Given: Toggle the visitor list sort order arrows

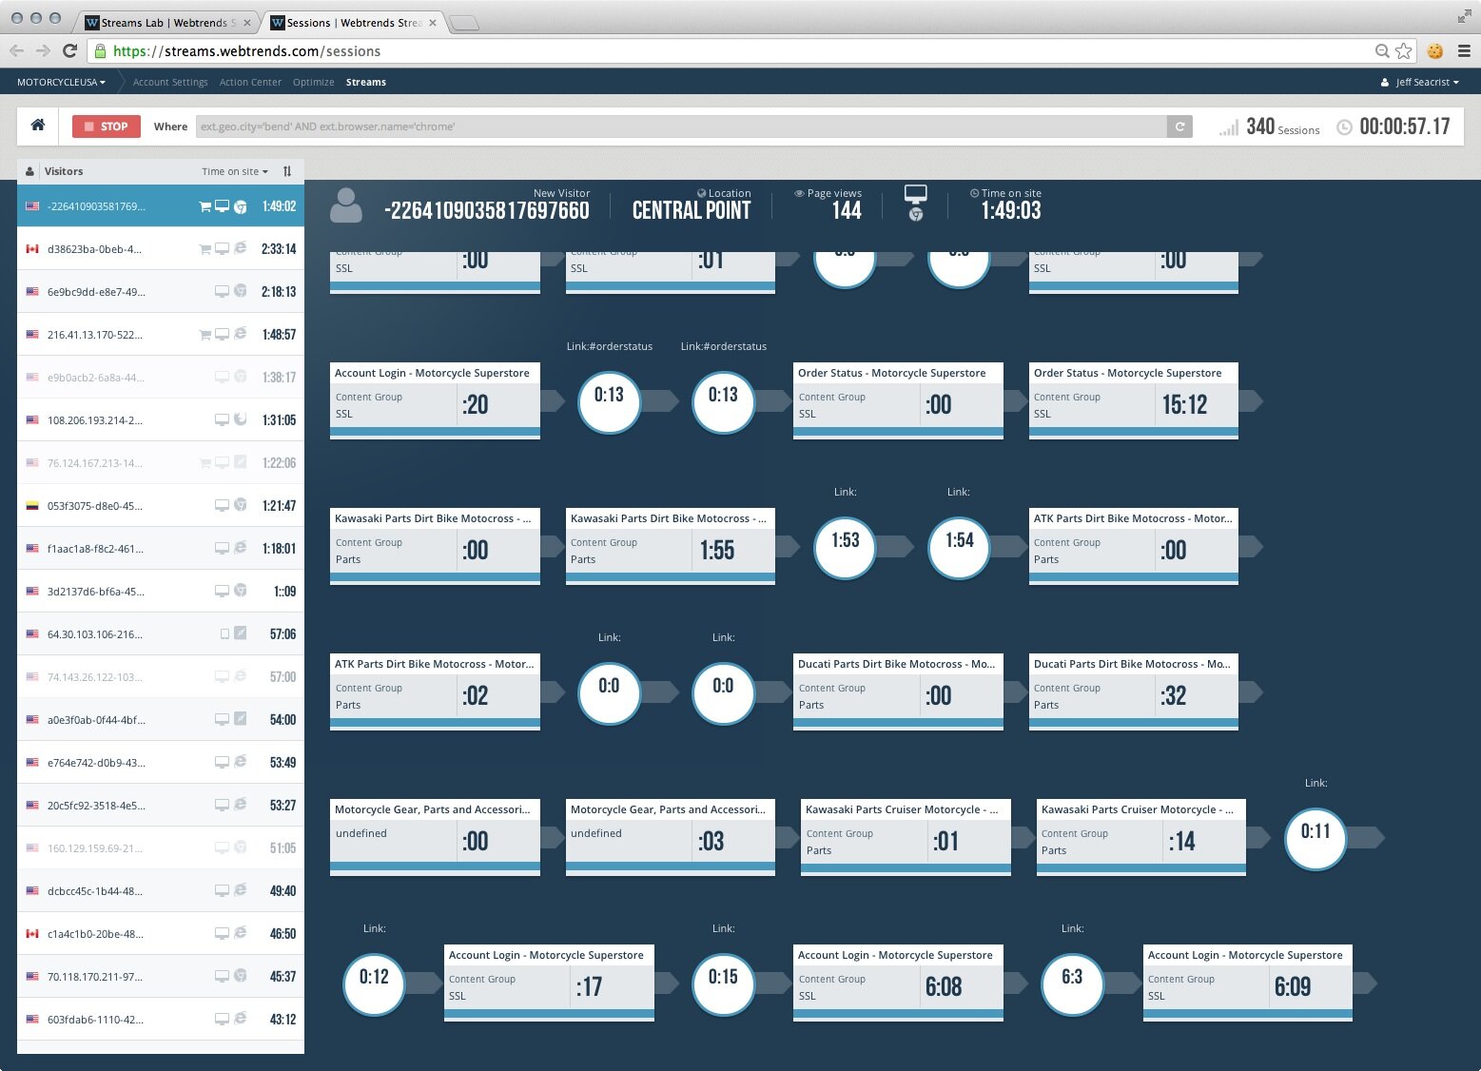Looking at the screenshot, I should 287,171.
